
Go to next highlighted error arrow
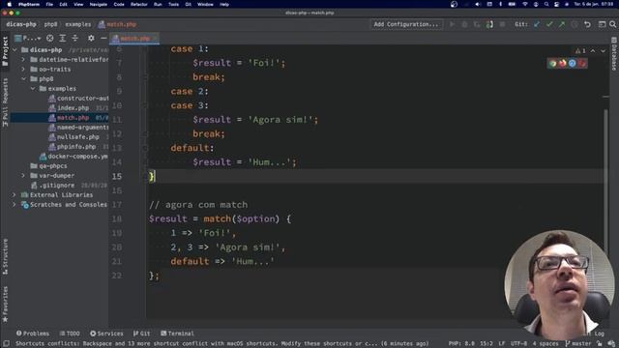(603, 51)
